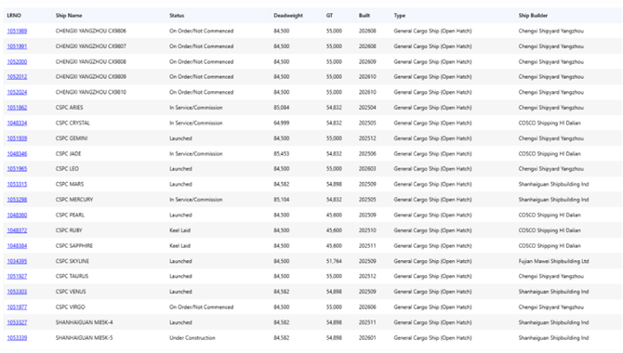Open LRNO link 1051991
The image size is (623, 353).
click(17, 46)
